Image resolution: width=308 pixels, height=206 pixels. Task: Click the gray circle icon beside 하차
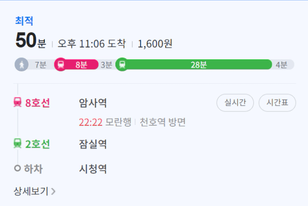tap(17, 168)
